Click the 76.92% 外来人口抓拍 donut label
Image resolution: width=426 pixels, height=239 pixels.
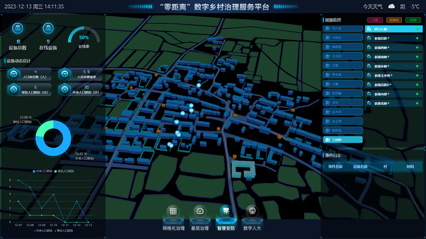tap(84, 156)
